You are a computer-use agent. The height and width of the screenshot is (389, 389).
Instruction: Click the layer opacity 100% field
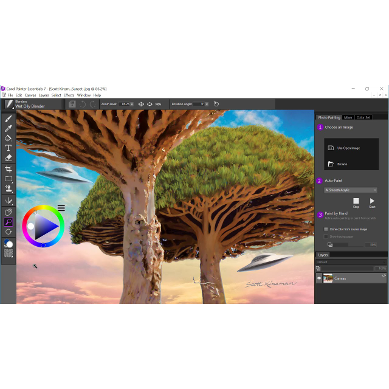click(381, 269)
